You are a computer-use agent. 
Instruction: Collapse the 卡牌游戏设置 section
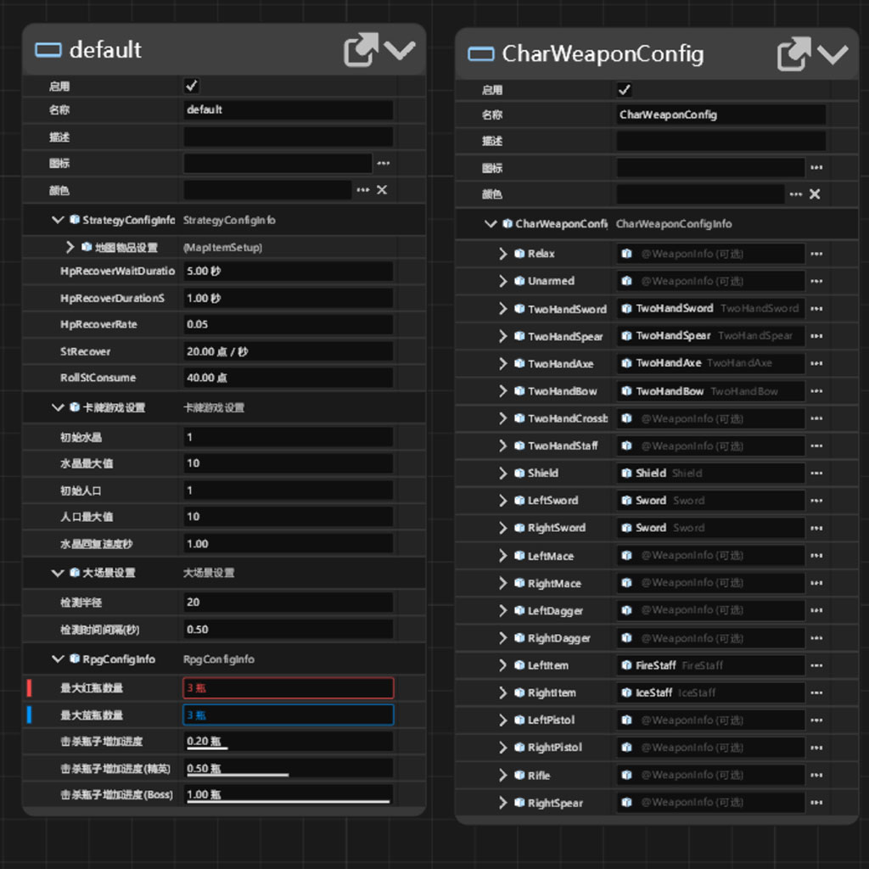[58, 408]
